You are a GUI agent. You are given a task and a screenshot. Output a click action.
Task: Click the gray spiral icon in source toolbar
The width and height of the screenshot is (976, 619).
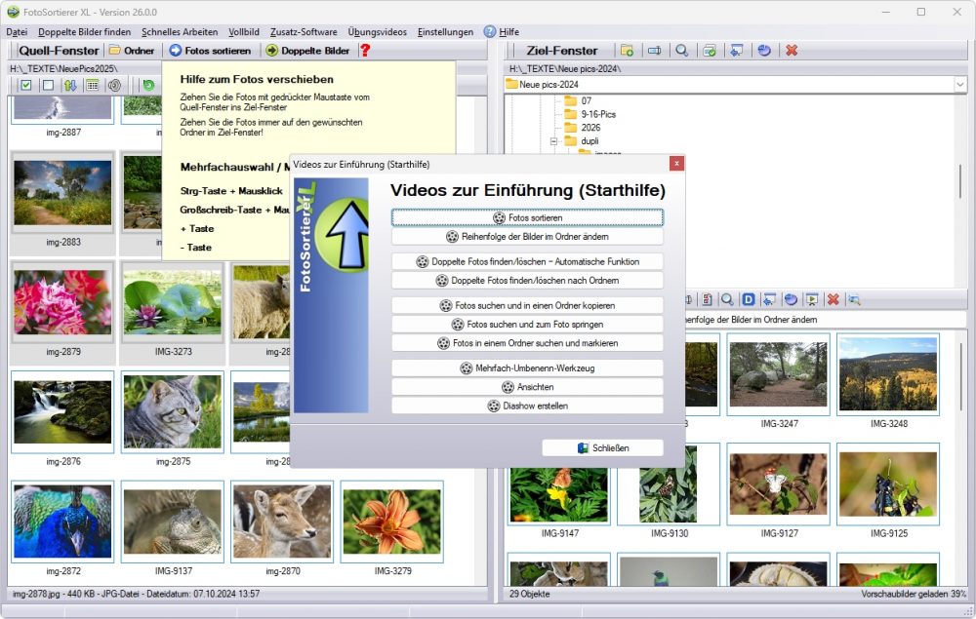pyautogui.click(x=114, y=85)
